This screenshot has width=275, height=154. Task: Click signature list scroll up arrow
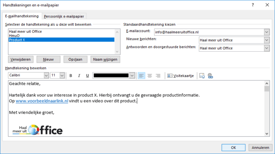click(117, 32)
